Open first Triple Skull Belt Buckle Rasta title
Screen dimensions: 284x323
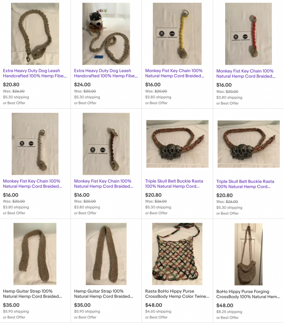point(174,184)
